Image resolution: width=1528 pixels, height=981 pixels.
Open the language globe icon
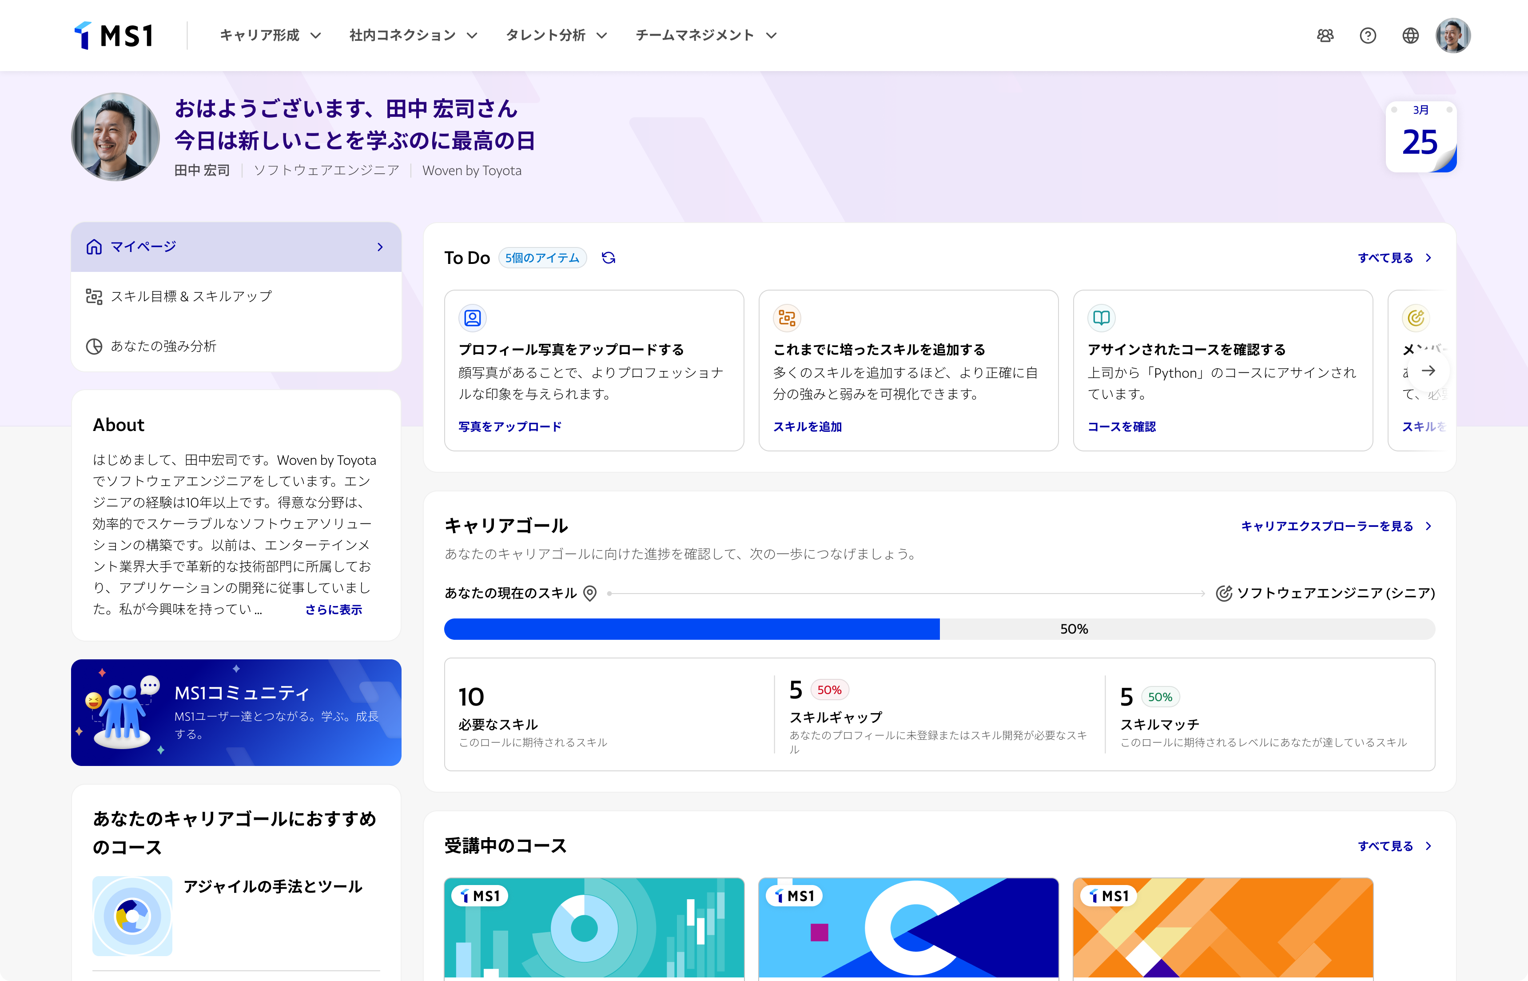[x=1410, y=36]
